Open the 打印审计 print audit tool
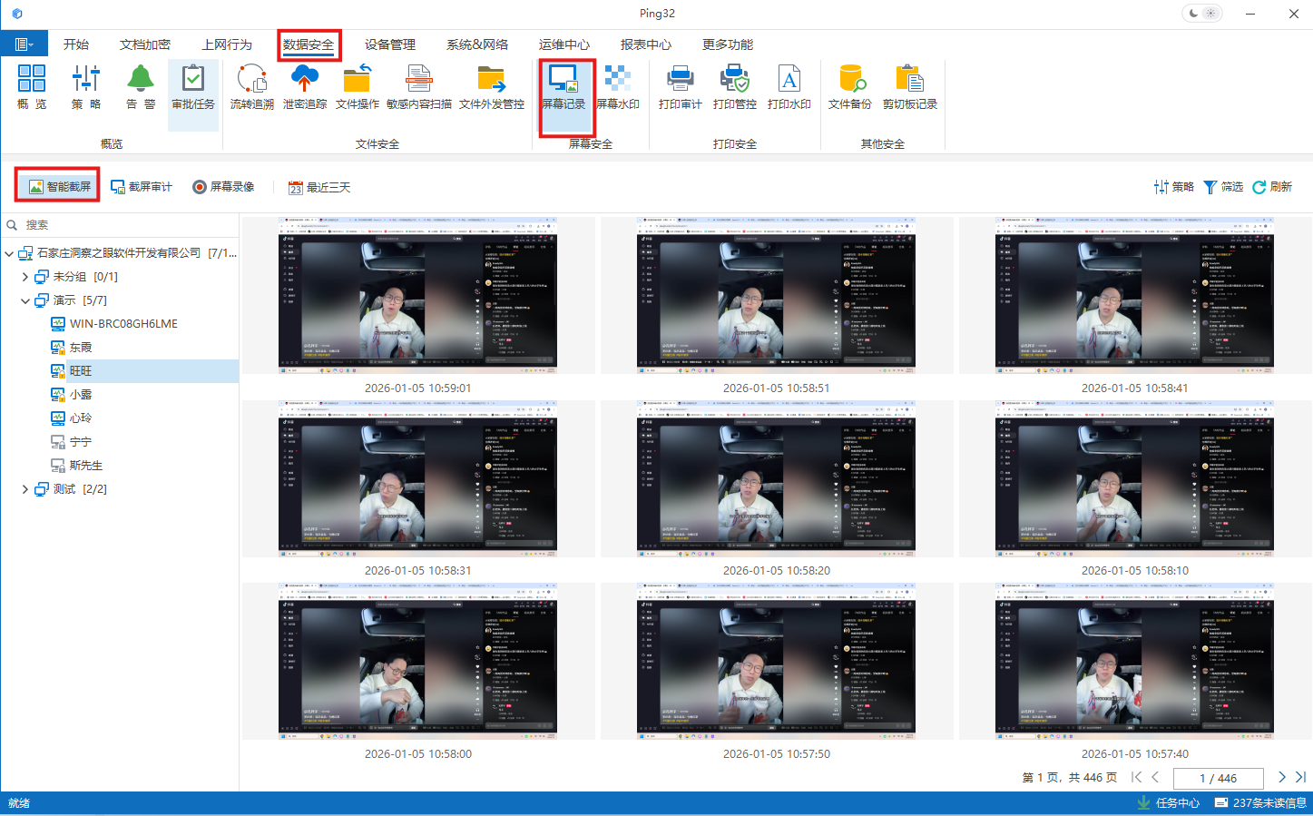 (680, 88)
